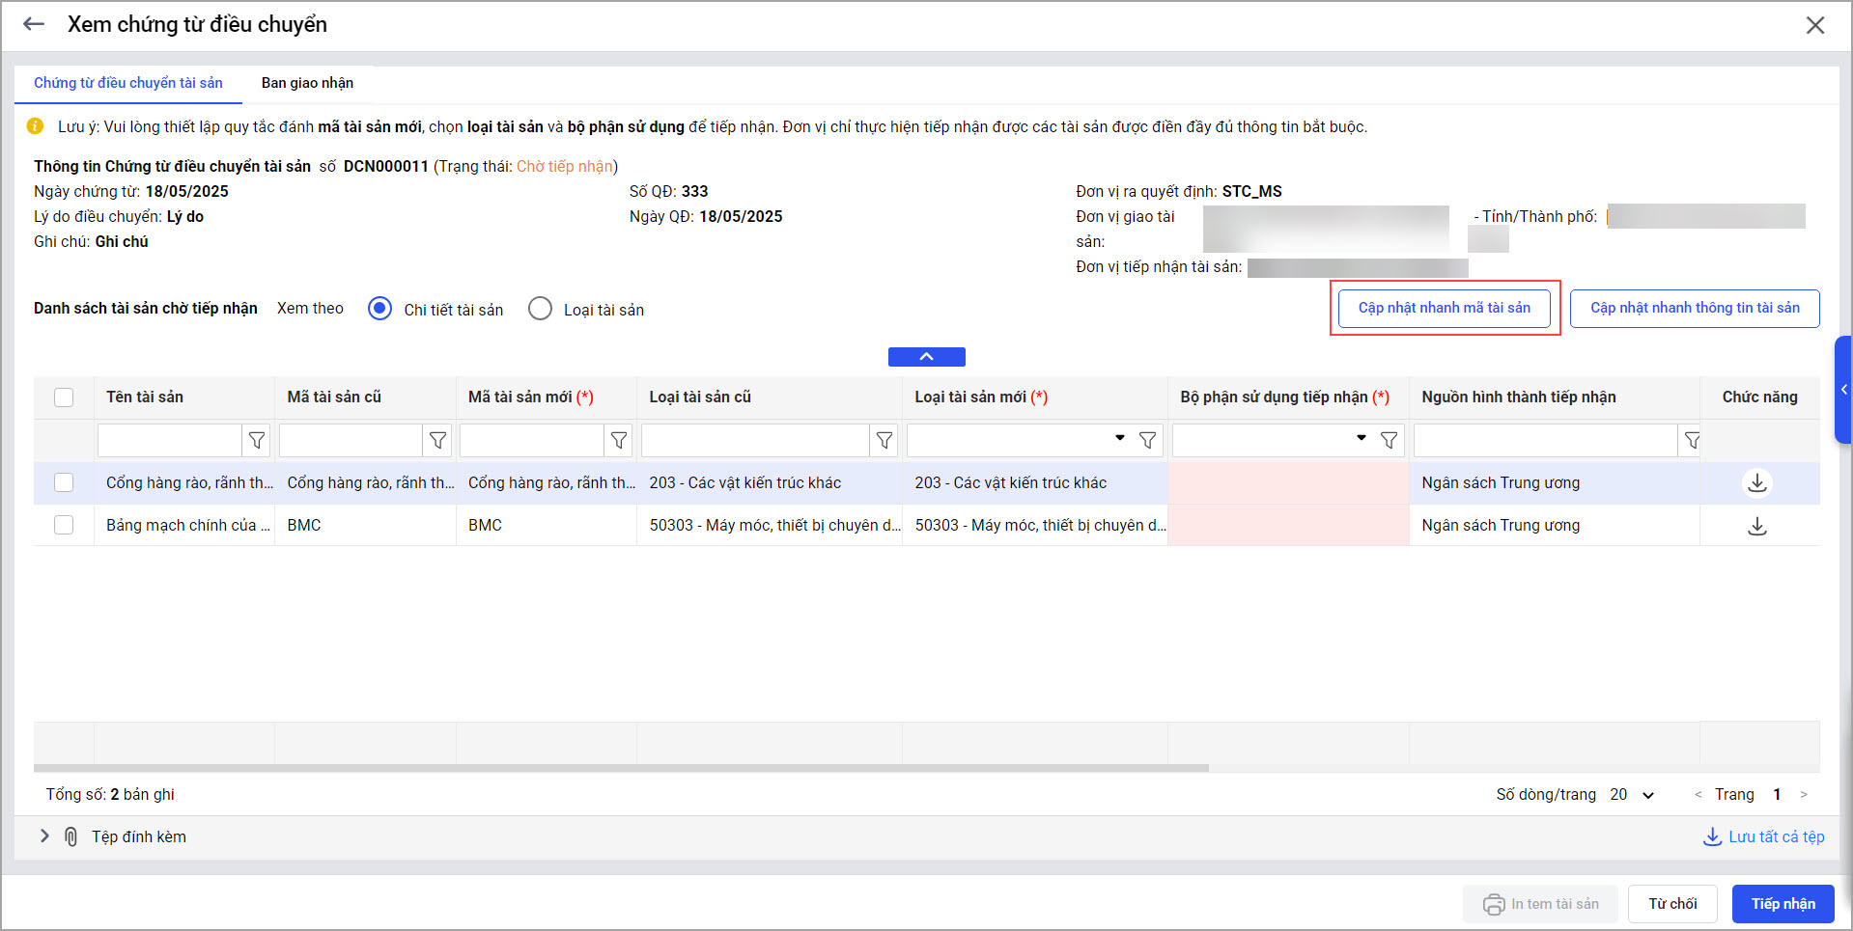Click the filter icon under Mã tài sản cũ

point(437,441)
